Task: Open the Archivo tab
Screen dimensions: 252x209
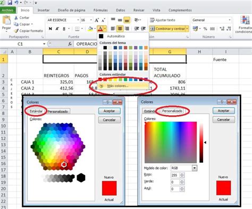Action: [x=7, y=10]
